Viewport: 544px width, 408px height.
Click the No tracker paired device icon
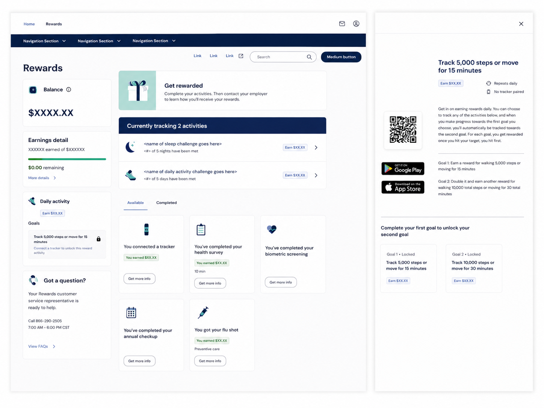click(x=488, y=92)
